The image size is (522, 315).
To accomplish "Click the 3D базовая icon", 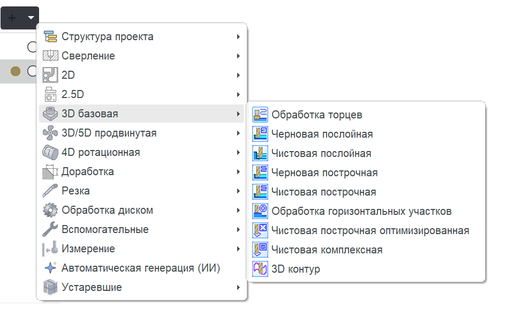I will 50,114.
